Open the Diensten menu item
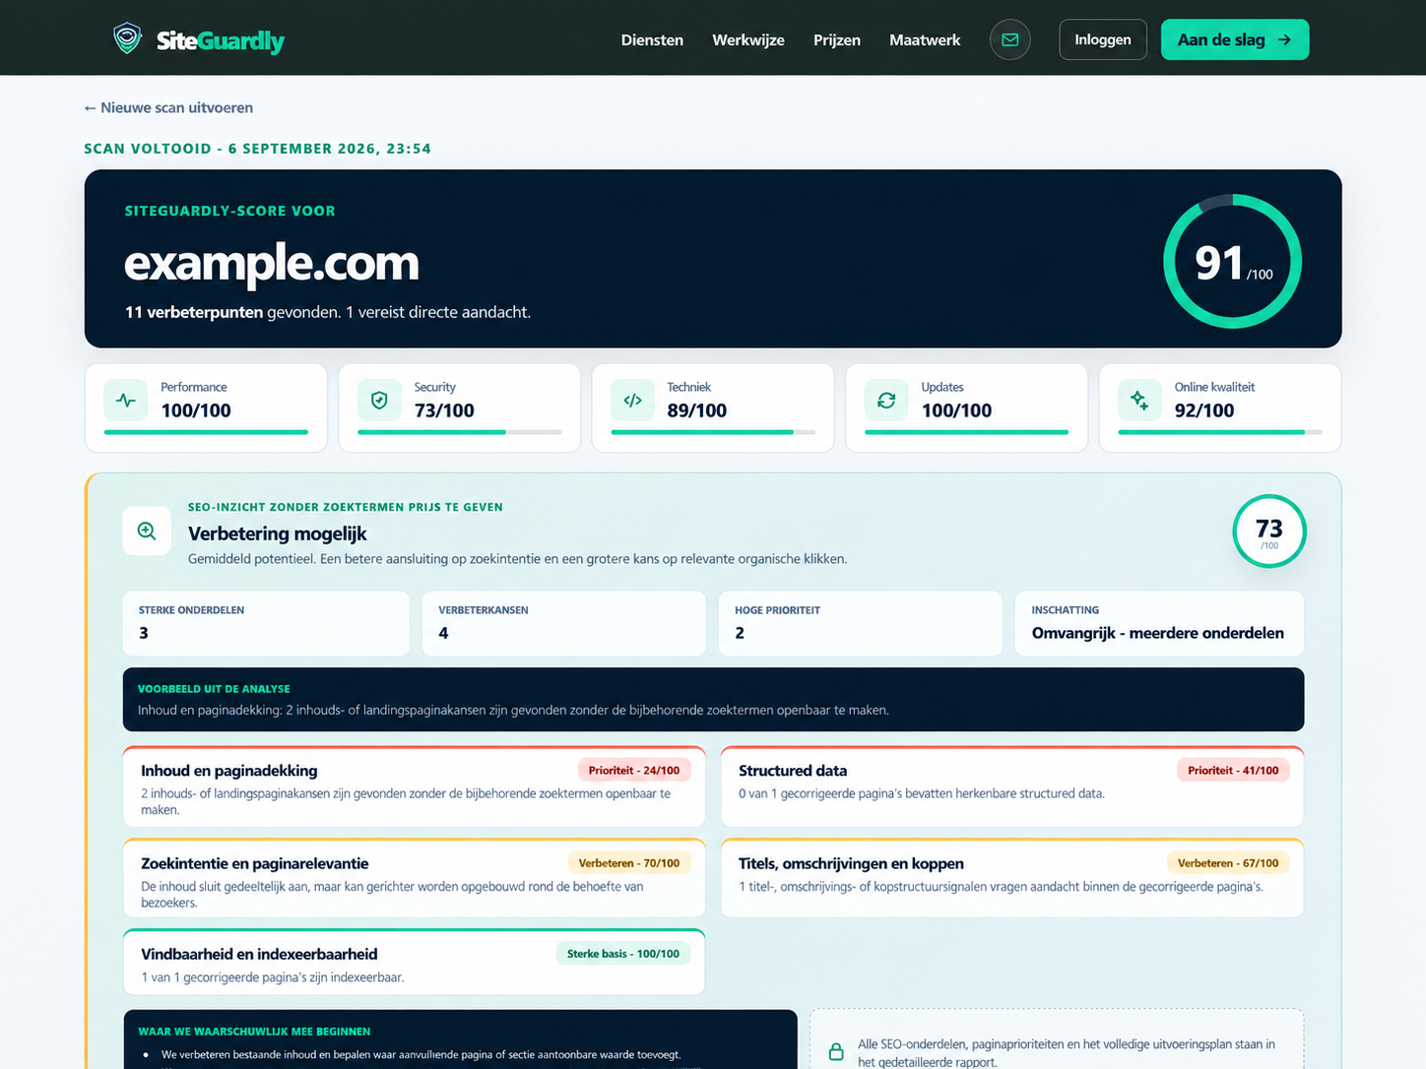 652,40
